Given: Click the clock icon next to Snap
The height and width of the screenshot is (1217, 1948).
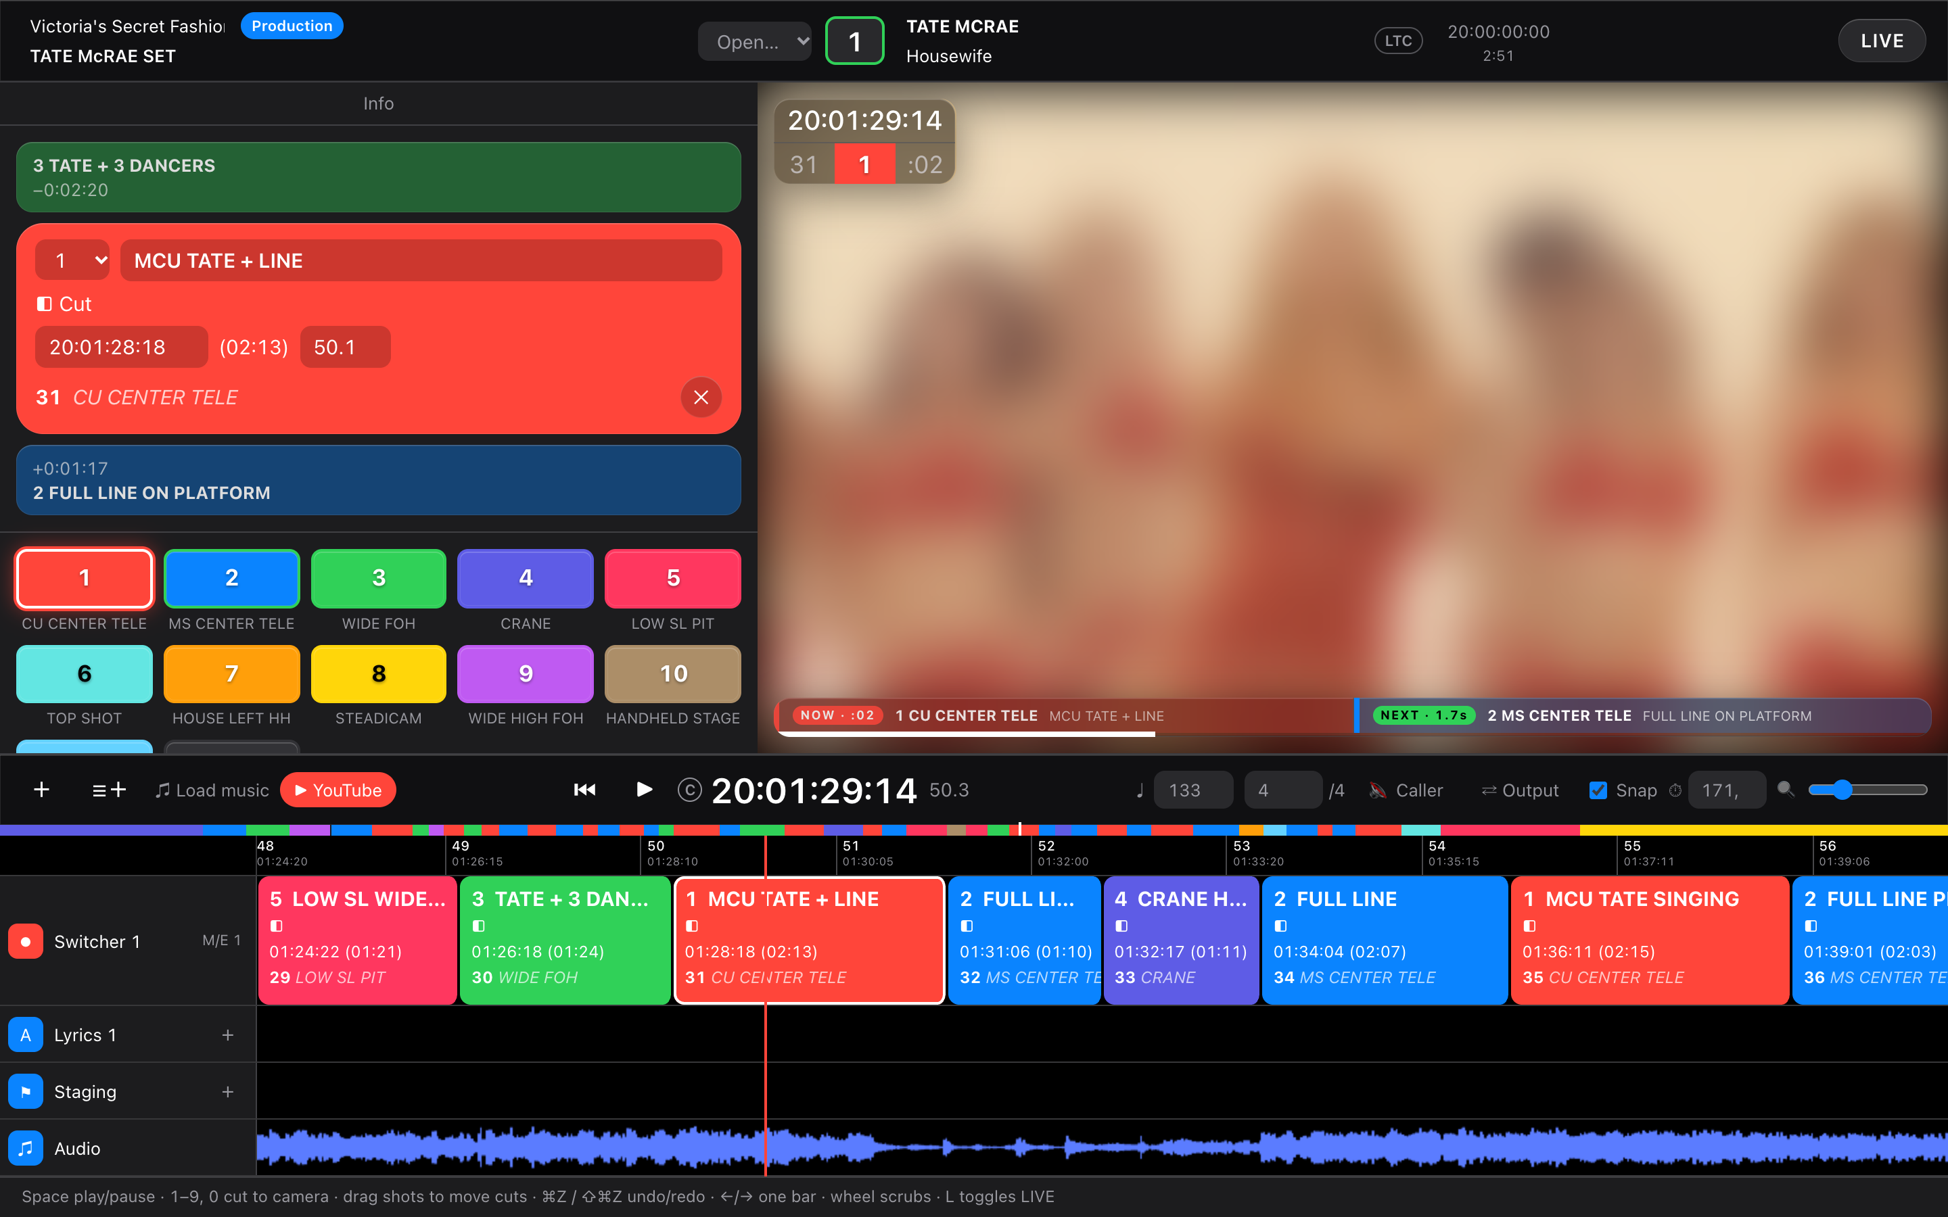Looking at the screenshot, I should pyautogui.click(x=1675, y=790).
